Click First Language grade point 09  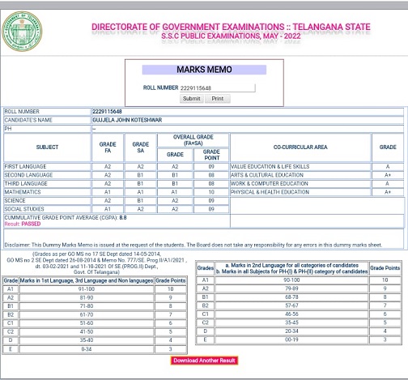tap(211, 167)
